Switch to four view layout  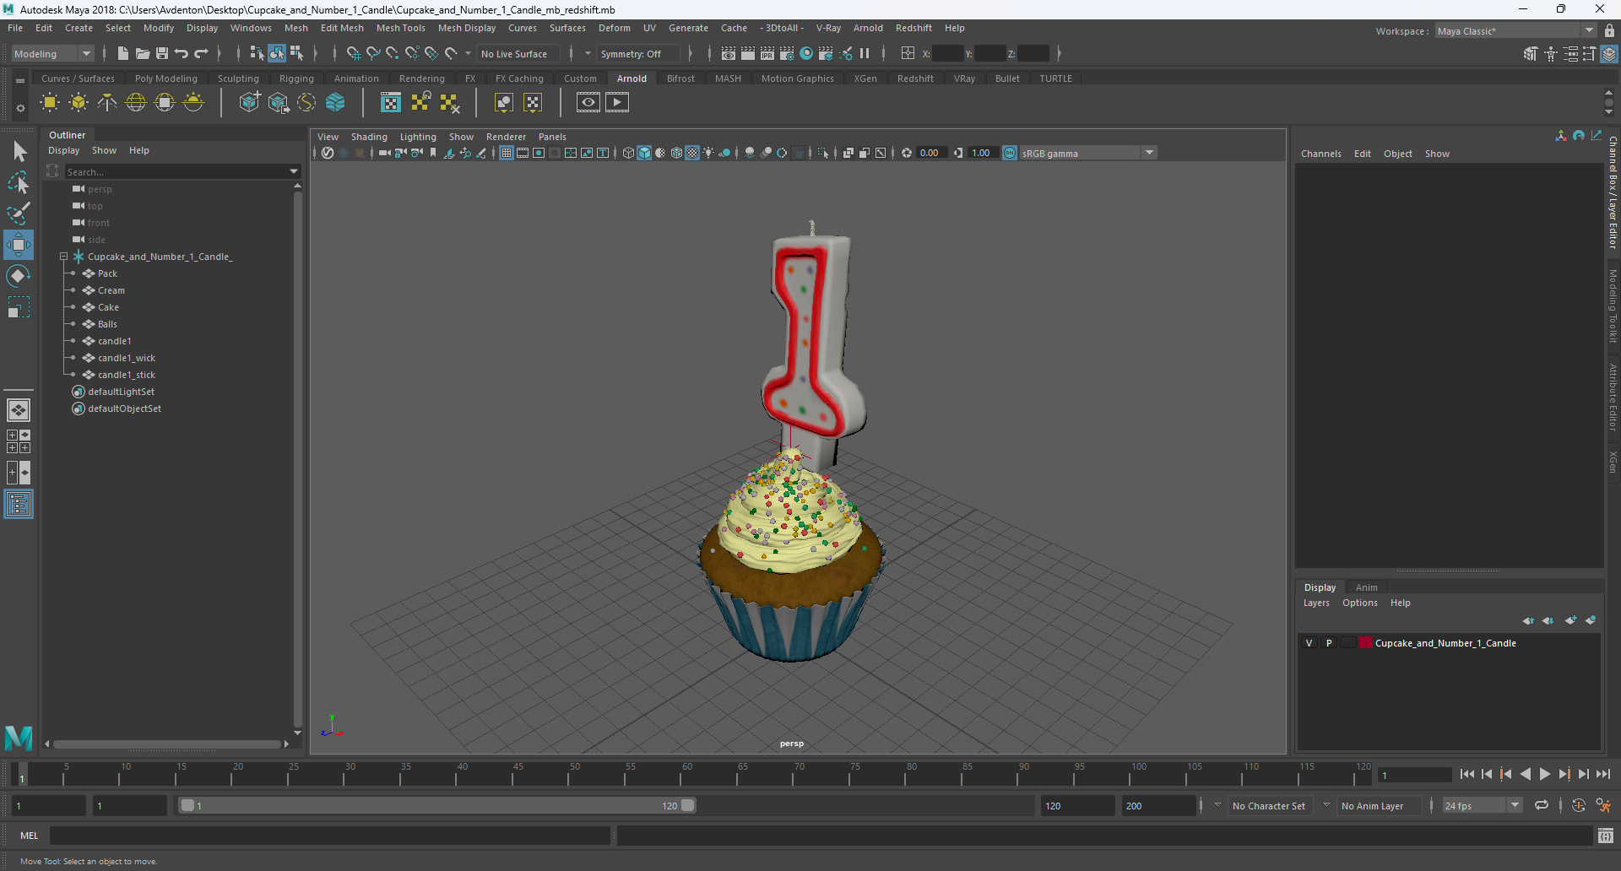pos(19,441)
